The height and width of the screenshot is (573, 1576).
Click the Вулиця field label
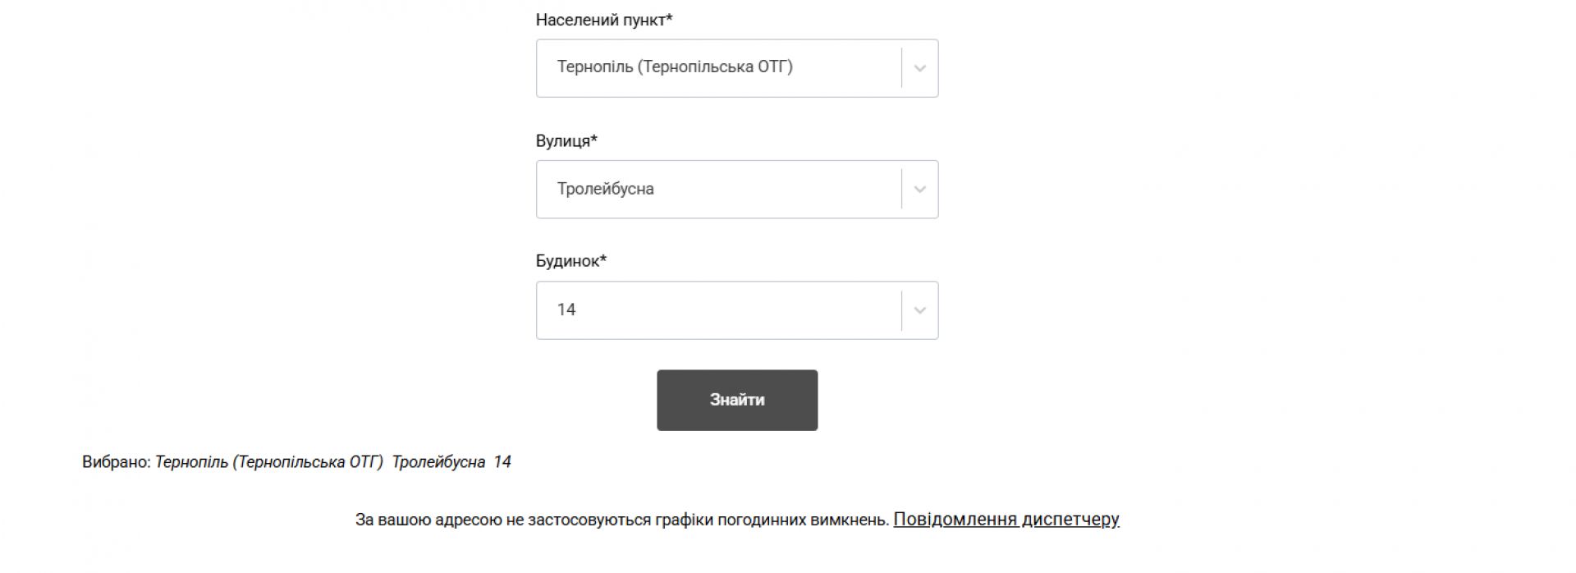563,141
